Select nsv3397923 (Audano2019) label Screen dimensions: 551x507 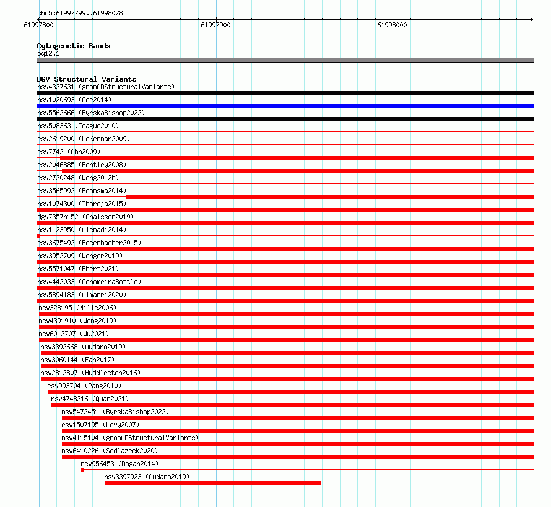tap(147, 477)
